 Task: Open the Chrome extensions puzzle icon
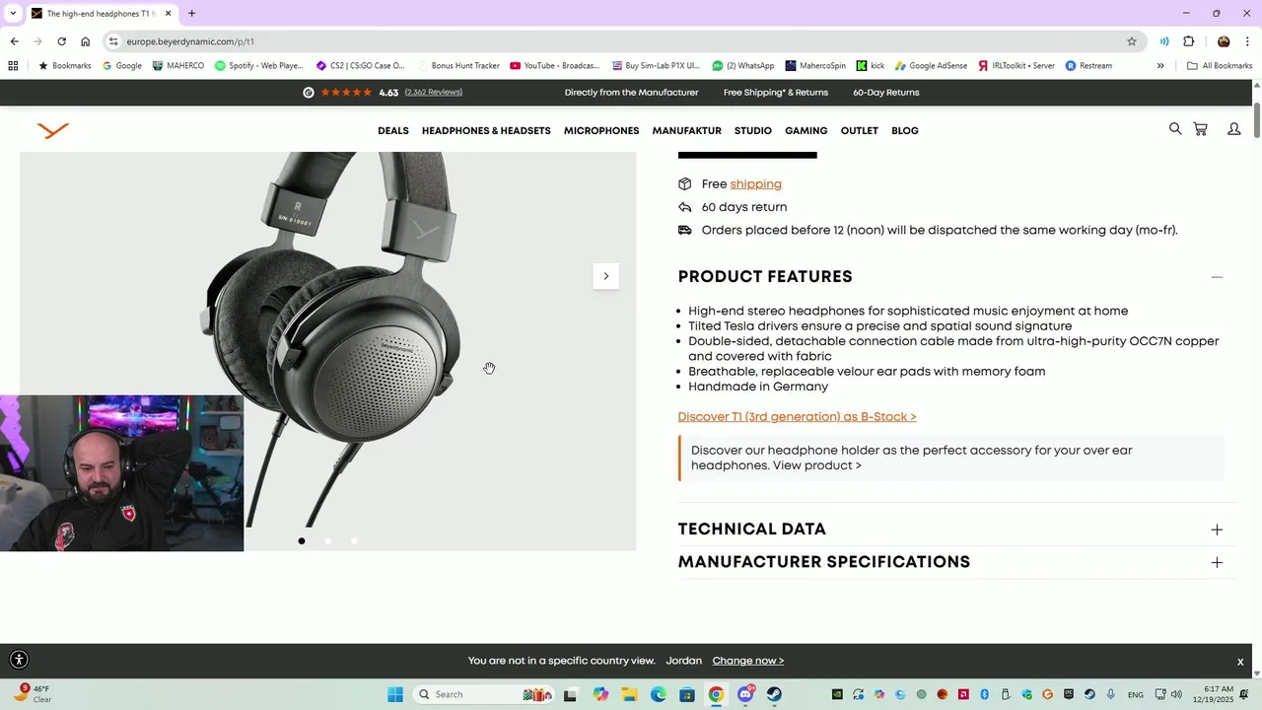click(1188, 41)
